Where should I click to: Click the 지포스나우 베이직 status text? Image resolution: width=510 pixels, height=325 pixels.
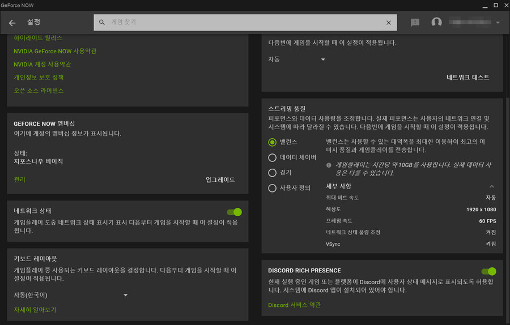pyautogui.click(x=39, y=161)
